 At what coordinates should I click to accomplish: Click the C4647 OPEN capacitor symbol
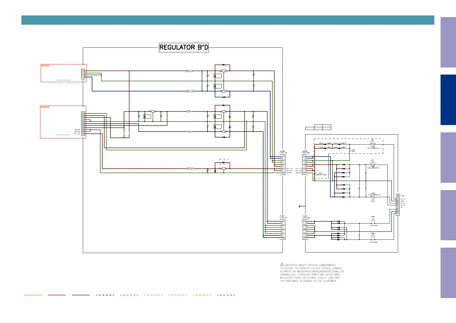350,151
